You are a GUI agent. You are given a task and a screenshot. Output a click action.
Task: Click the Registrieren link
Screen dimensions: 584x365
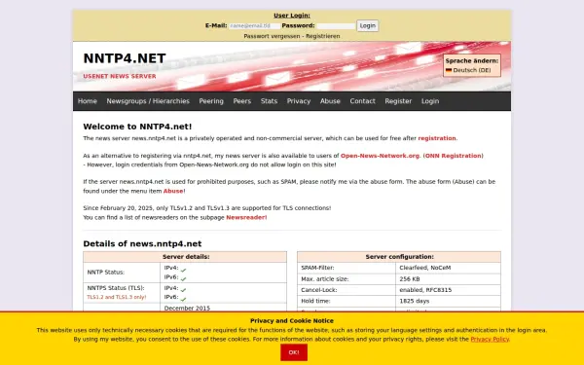click(x=323, y=36)
